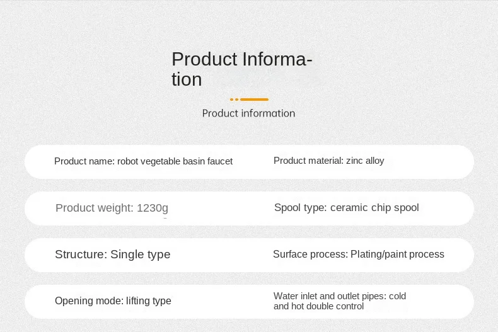The image size is (498, 332).
Task: Click the word 'tion' in wrapped heading
Action: pyautogui.click(x=187, y=79)
